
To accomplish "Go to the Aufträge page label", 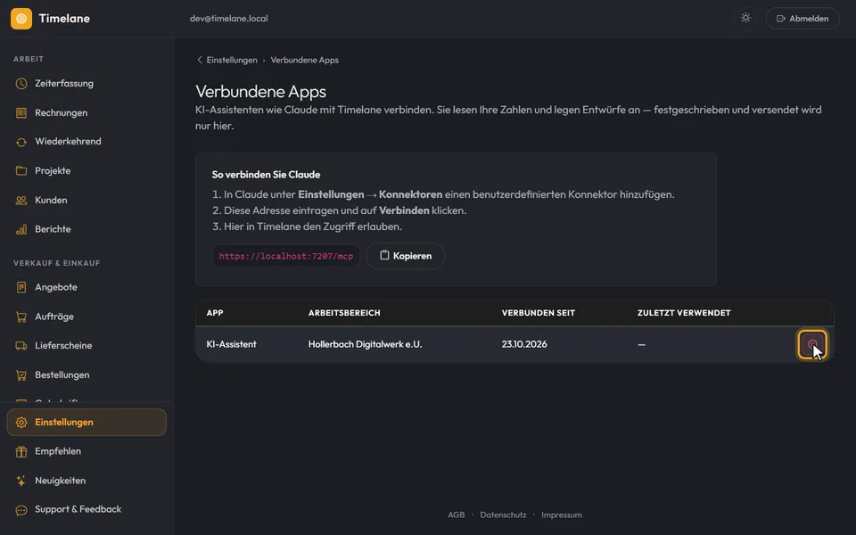I will tap(54, 317).
